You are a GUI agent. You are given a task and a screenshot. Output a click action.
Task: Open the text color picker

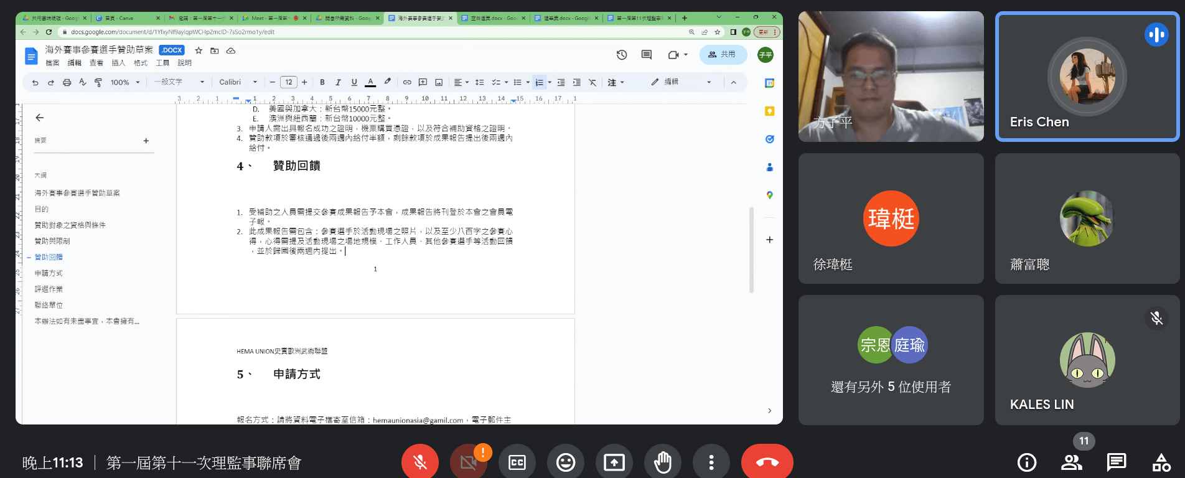click(370, 82)
